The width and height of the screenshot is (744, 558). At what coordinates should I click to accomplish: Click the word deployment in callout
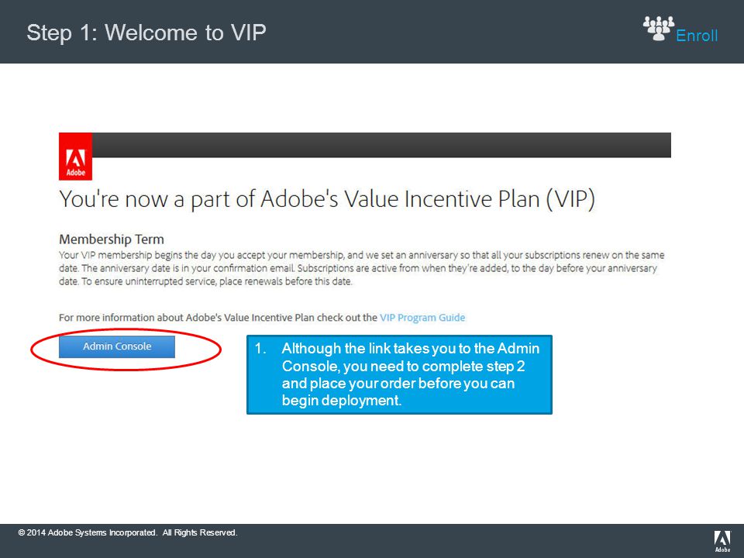click(360, 401)
